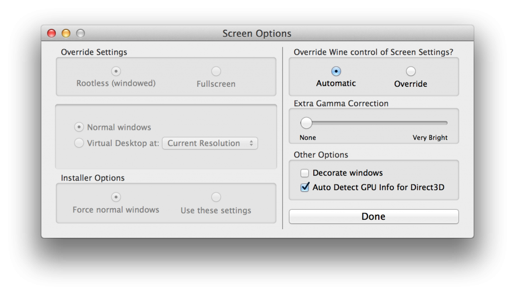
Task: Click the Decorate windows label
Action: [348, 173]
